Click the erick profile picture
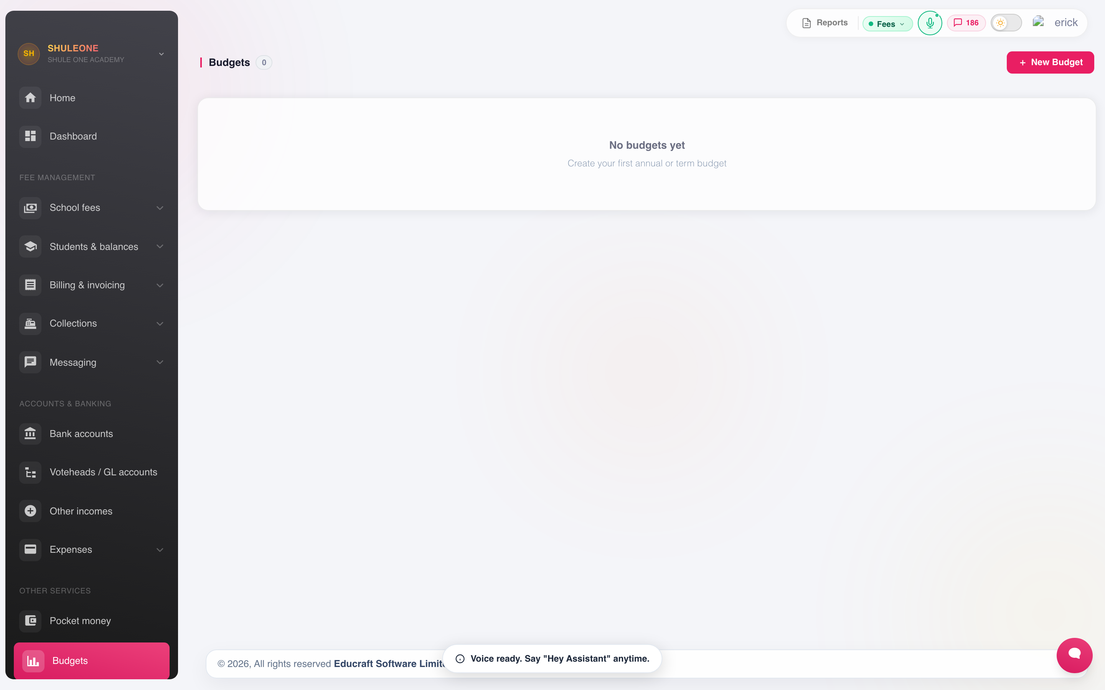Image resolution: width=1105 pixels, height=690 pixels. coord(1038,22)
